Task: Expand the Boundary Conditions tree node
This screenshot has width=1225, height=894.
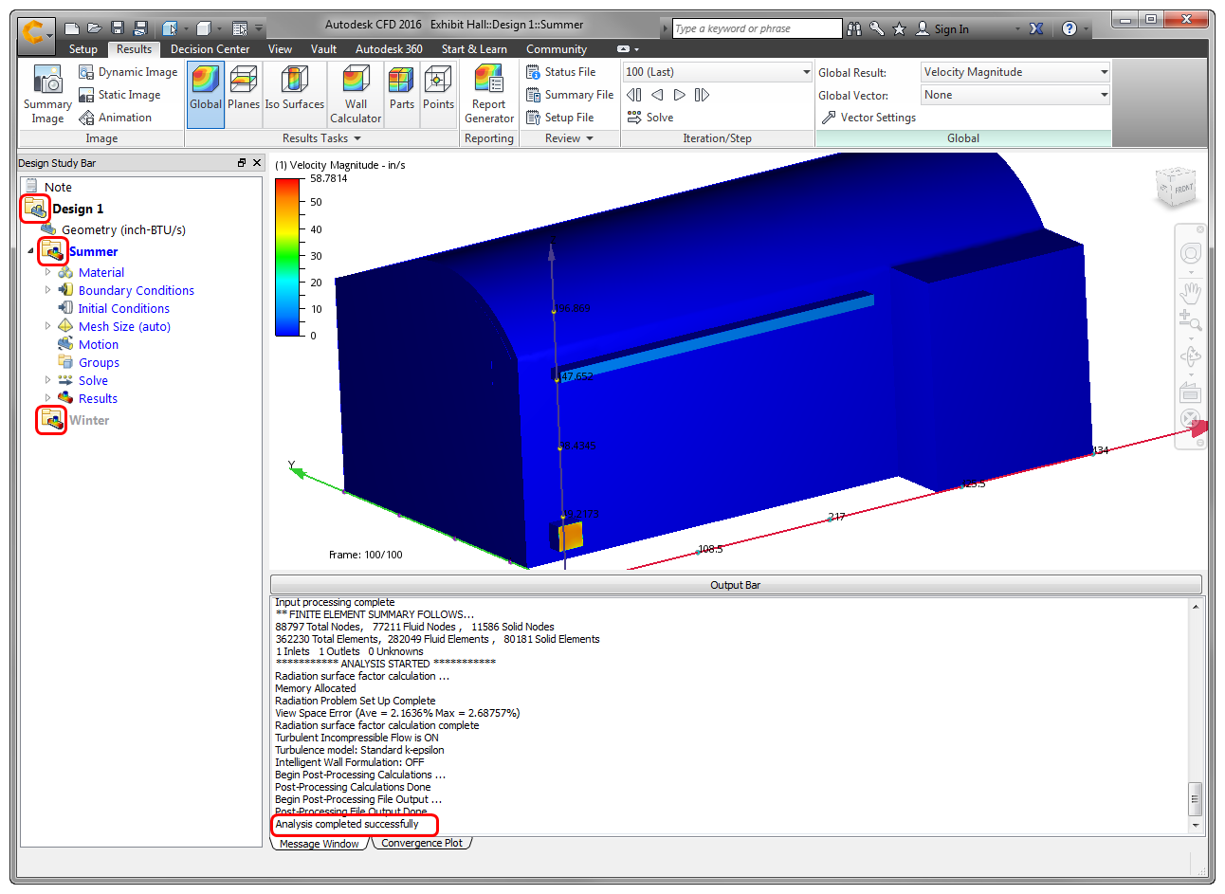Action: [x=48, y=290]
